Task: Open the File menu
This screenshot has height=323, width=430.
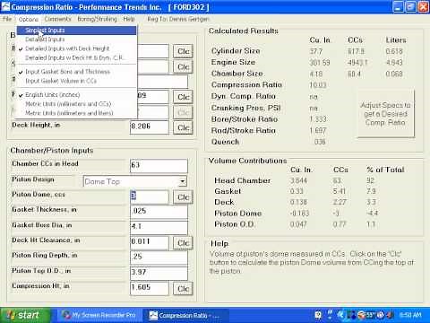Action: point(7,19)
